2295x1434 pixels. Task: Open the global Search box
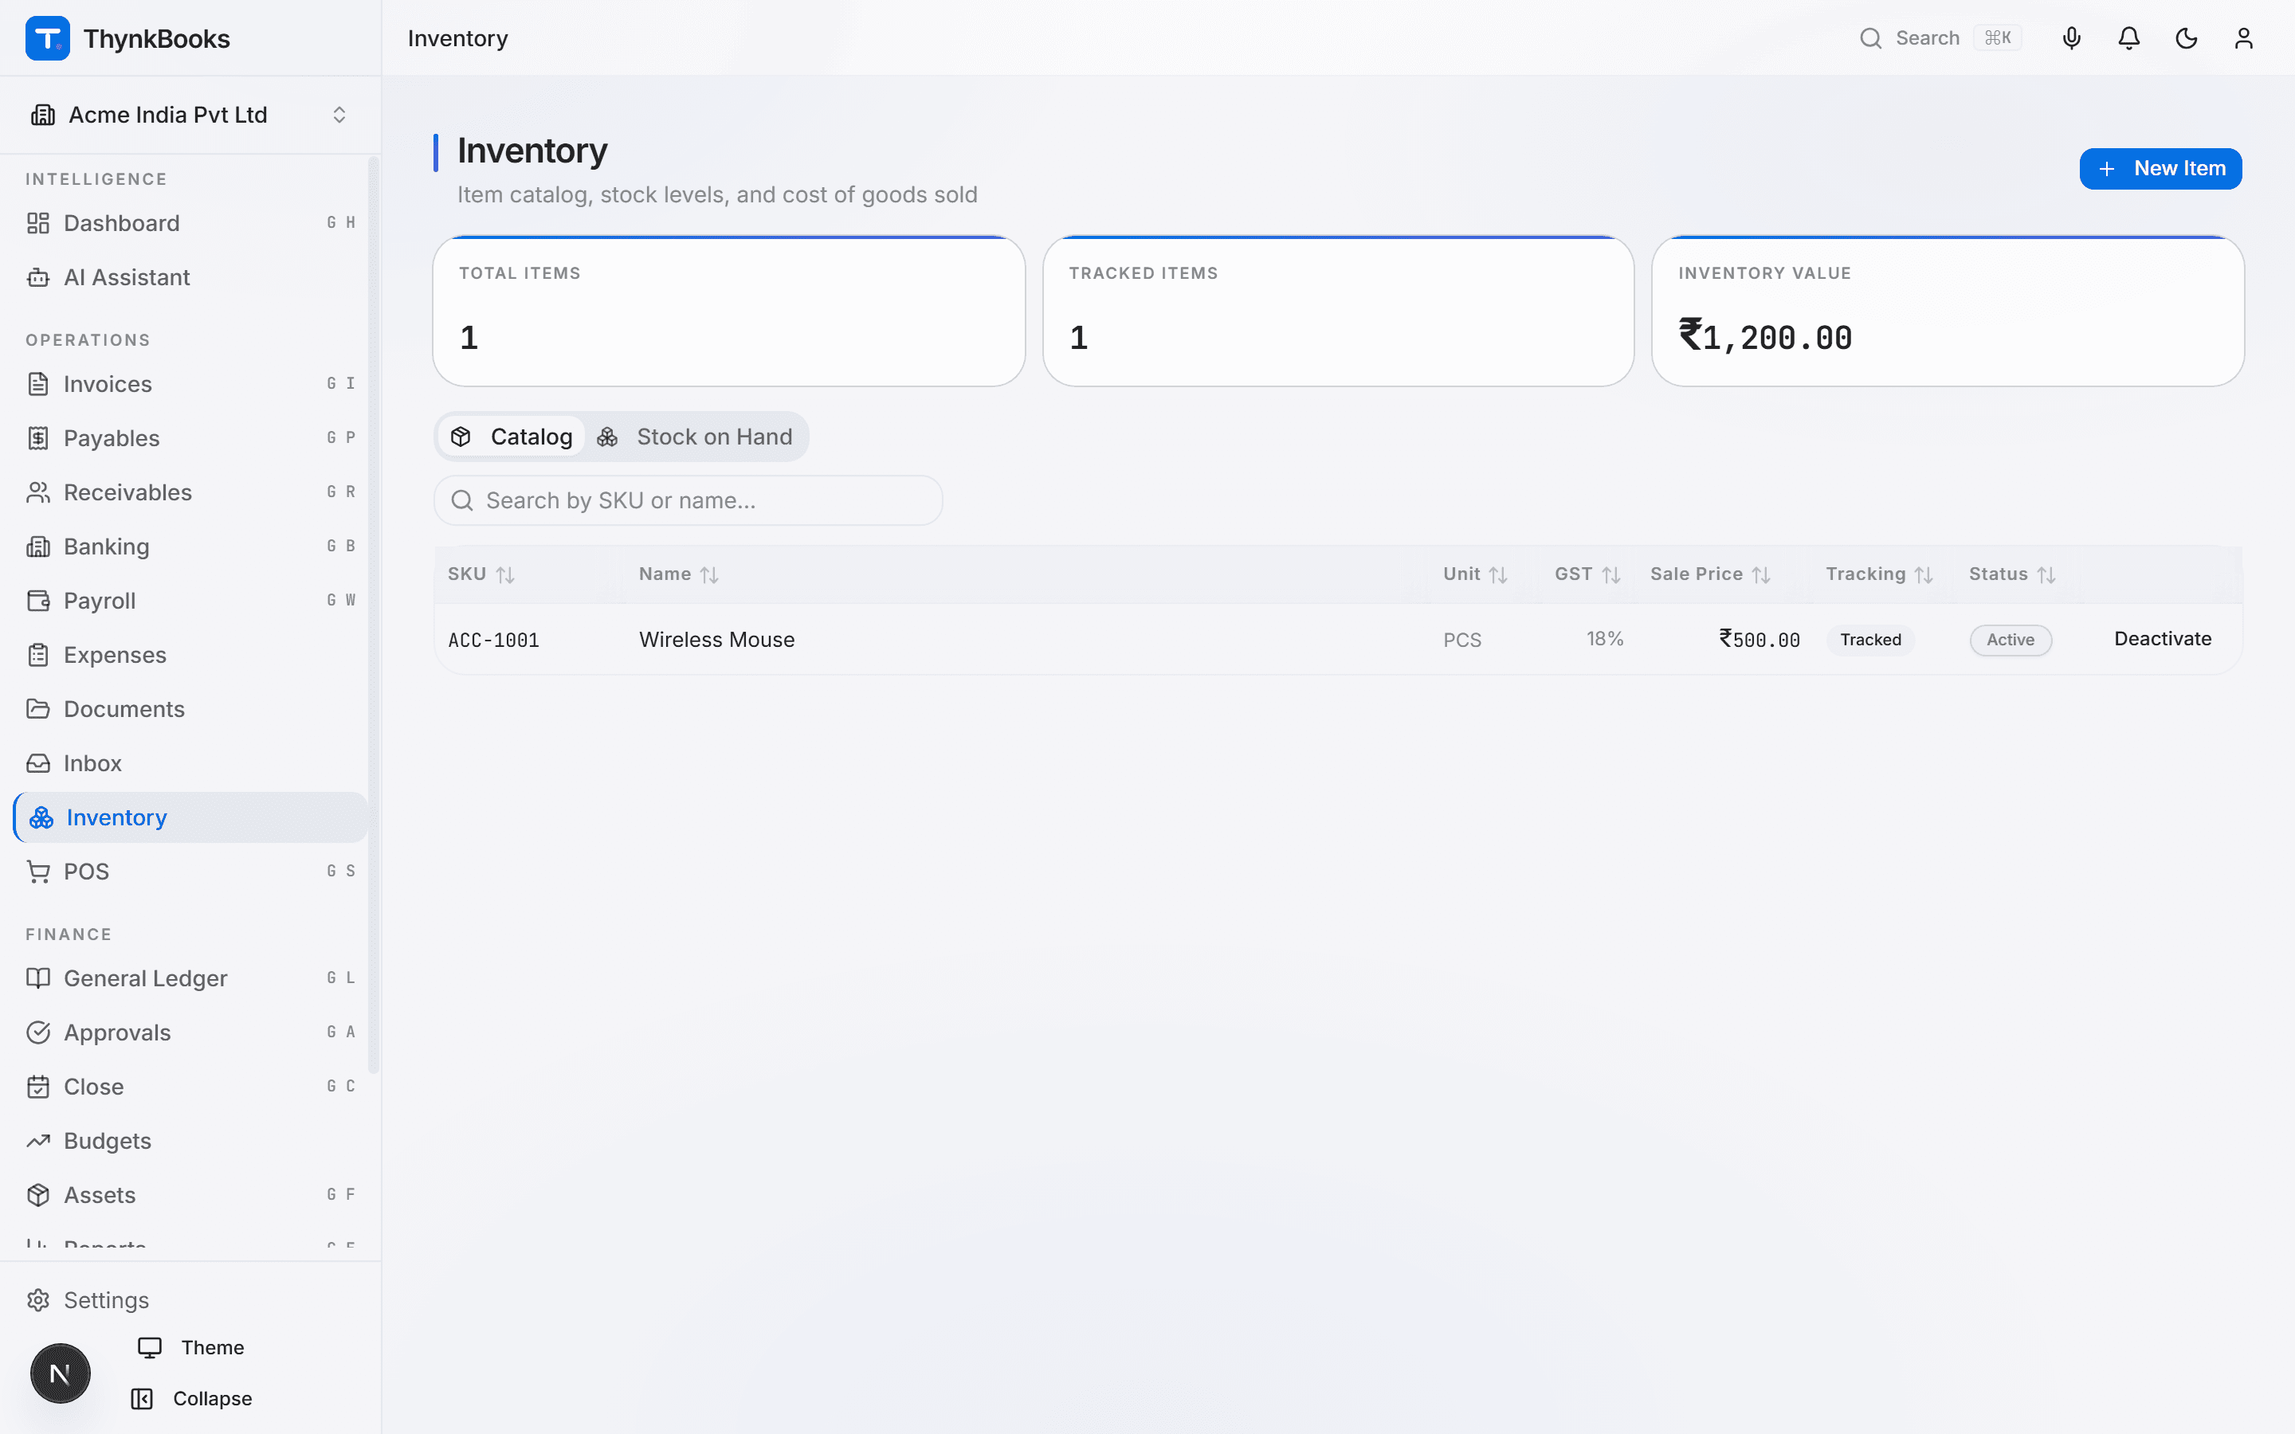coord(1940,38)
